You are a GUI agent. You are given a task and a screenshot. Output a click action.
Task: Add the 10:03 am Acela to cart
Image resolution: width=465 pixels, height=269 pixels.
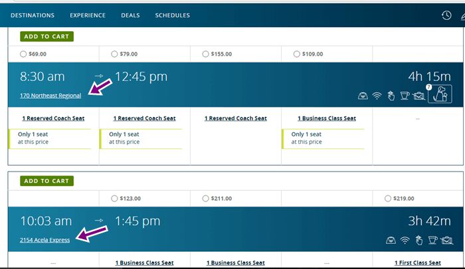point(47,181)
